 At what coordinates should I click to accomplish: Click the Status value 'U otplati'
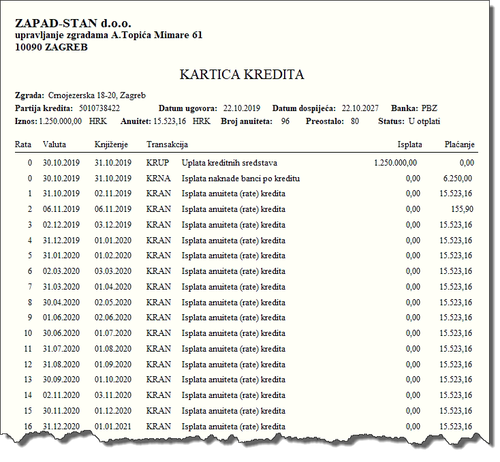coord(424,121)
